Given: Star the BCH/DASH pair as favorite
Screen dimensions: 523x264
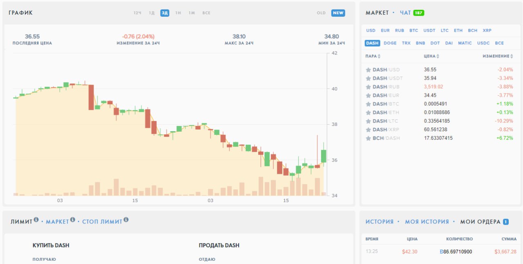Looking at the screenshot, I should click(368, 139).
